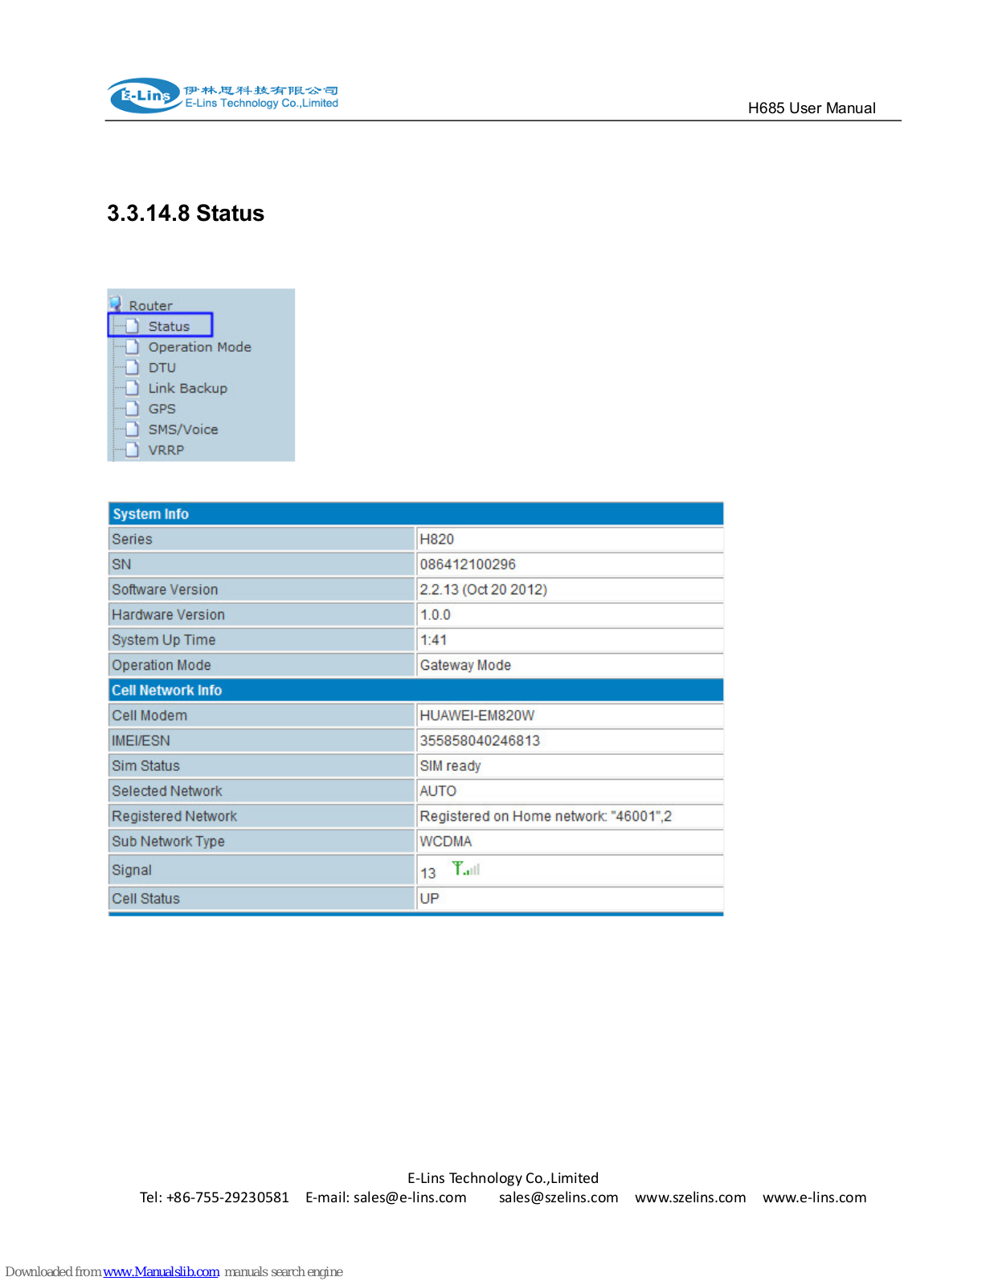Open the DTU tree entry

point(162,367)
